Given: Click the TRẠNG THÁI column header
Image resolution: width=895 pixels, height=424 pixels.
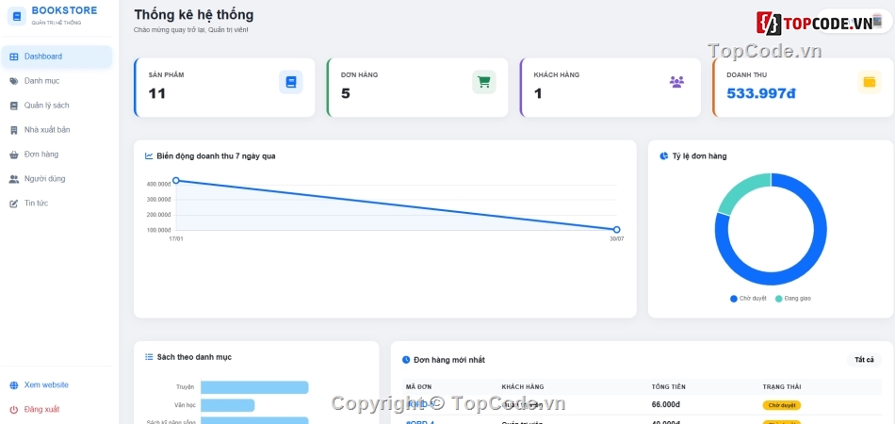Looking at the screenshot, I should [782, 387].
